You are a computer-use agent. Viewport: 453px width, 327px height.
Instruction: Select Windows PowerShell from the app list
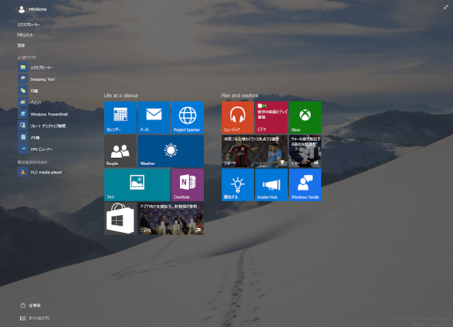pos(47,114)
